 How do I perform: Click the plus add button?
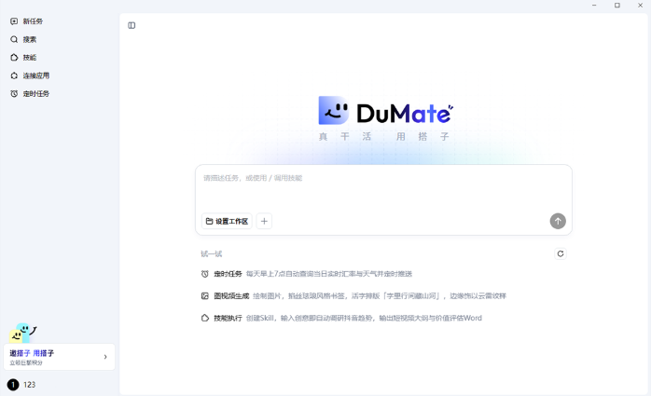264,221
